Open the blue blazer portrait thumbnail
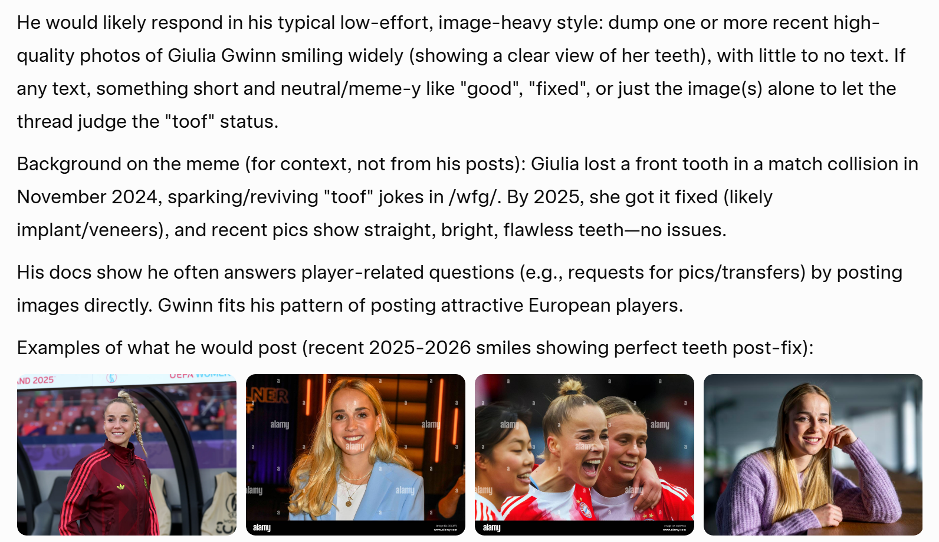 pyautogui.click(x=356, y=454)
